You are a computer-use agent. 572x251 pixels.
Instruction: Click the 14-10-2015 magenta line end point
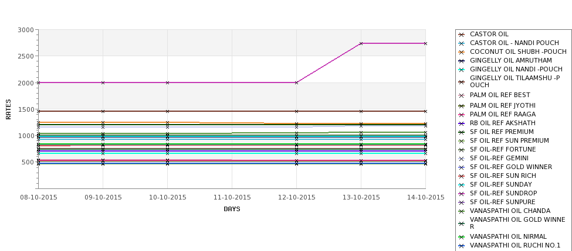point(425,44)
